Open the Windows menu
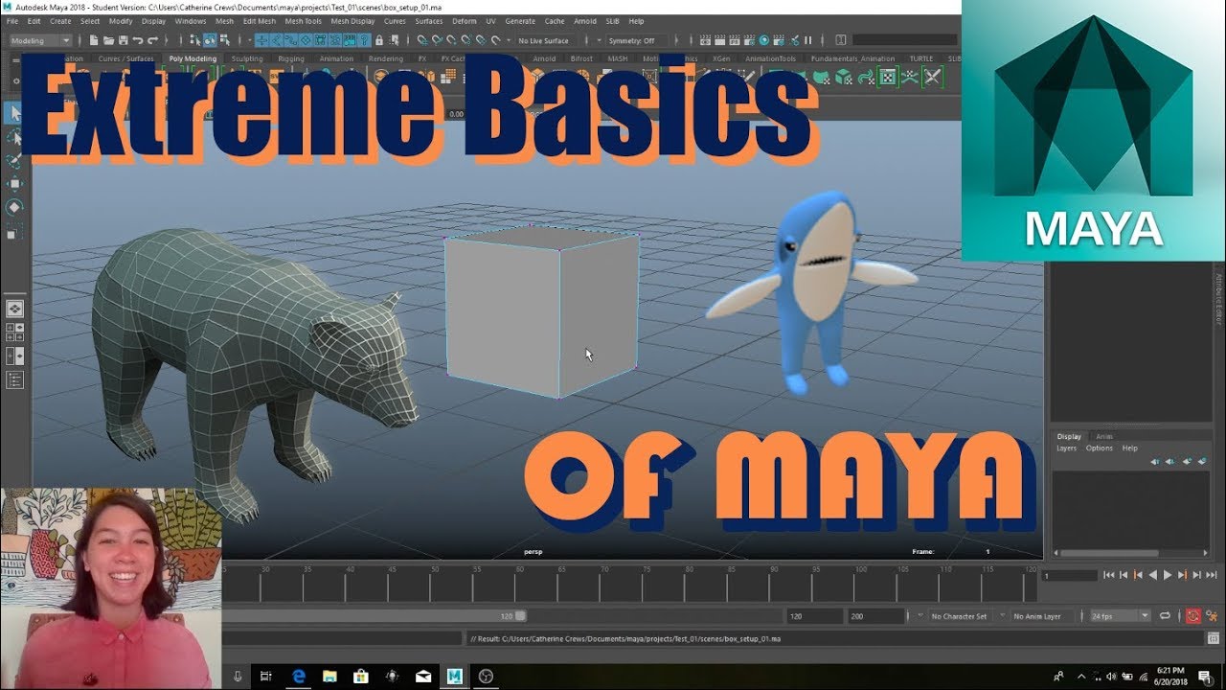1226x690 pixels. click(x=191, y=20)
